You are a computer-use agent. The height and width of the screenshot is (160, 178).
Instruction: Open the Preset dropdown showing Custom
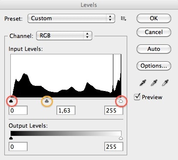click(71, 19)
